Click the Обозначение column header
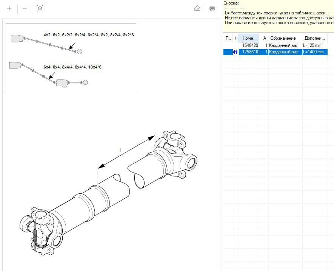 (283, 38)
